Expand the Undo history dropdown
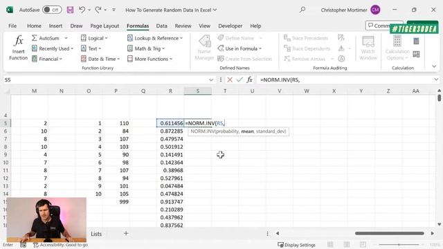 (x=89, y=10)
